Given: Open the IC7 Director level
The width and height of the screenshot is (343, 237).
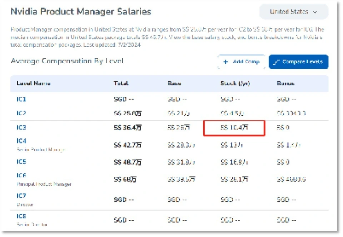Looking at the screenshot, I should (21, 196).
